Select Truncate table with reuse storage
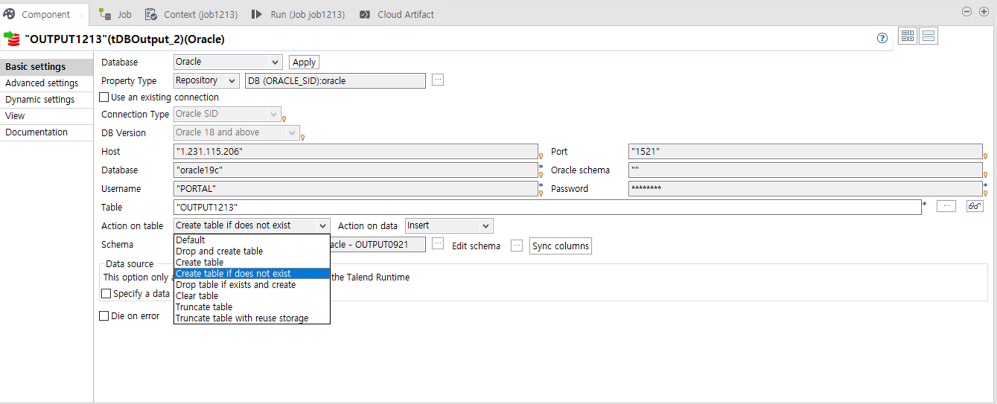The height and width of the screenshot is (404, 997). pos(252,318)
